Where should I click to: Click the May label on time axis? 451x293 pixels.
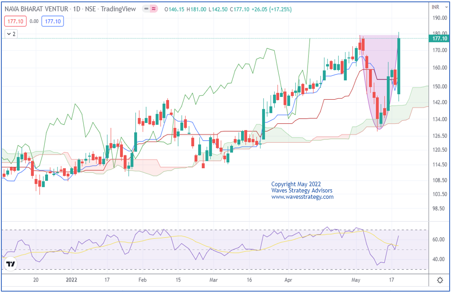[356, 280]
